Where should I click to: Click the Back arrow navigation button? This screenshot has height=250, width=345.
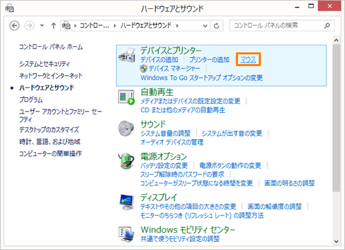point(14,25)
